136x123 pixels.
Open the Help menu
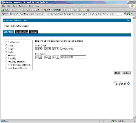coord(37,6)
